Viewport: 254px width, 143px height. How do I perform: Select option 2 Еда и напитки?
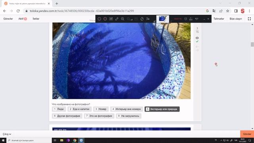(79, 109)
